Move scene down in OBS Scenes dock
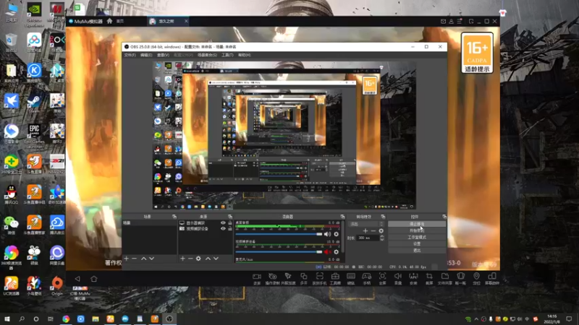The image size is (579, 325). [151, 259]
